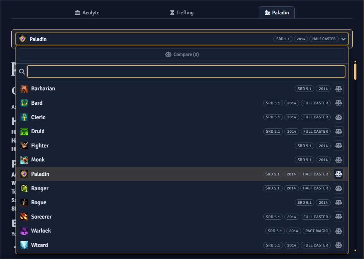Click the Acolyte tab building icon
This screenshot has width=364, height=259.
(78, 12)
